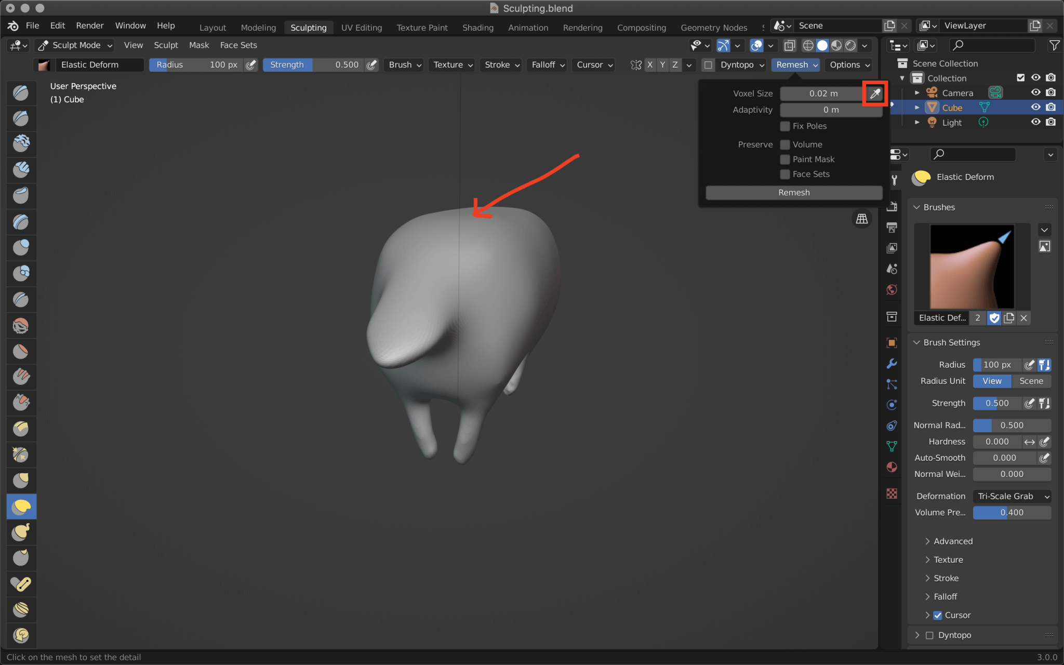Viewport: 1064px width, 665px height.
Task: Open the Render Properties tab
Action: (x=892, y=206)
